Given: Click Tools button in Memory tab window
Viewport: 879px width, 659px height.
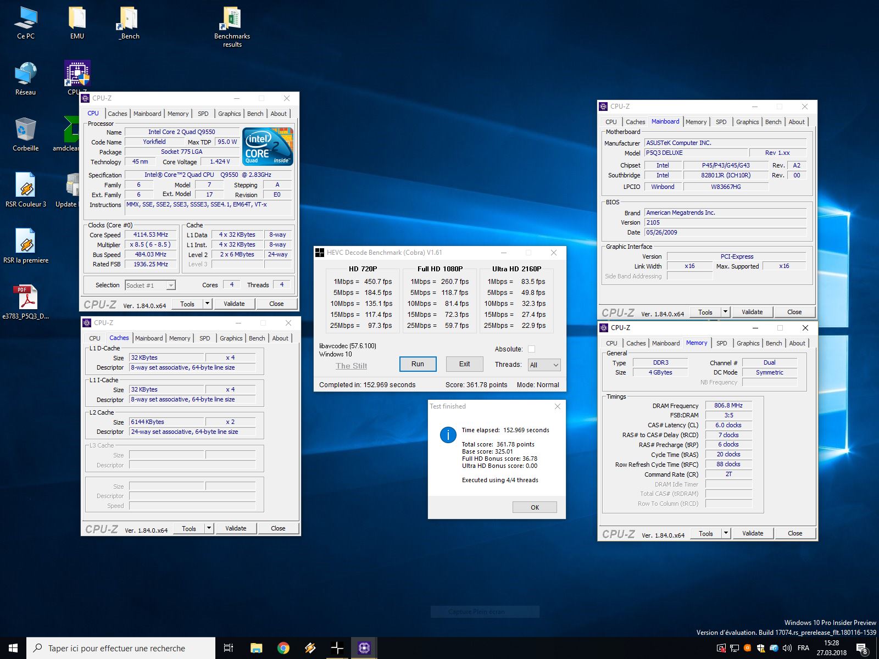Looking at the screenshot, I should [x=706, y=533].
